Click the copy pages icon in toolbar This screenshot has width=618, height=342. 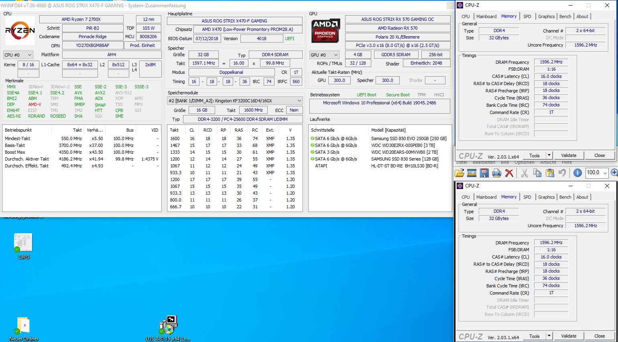(537, 173)
